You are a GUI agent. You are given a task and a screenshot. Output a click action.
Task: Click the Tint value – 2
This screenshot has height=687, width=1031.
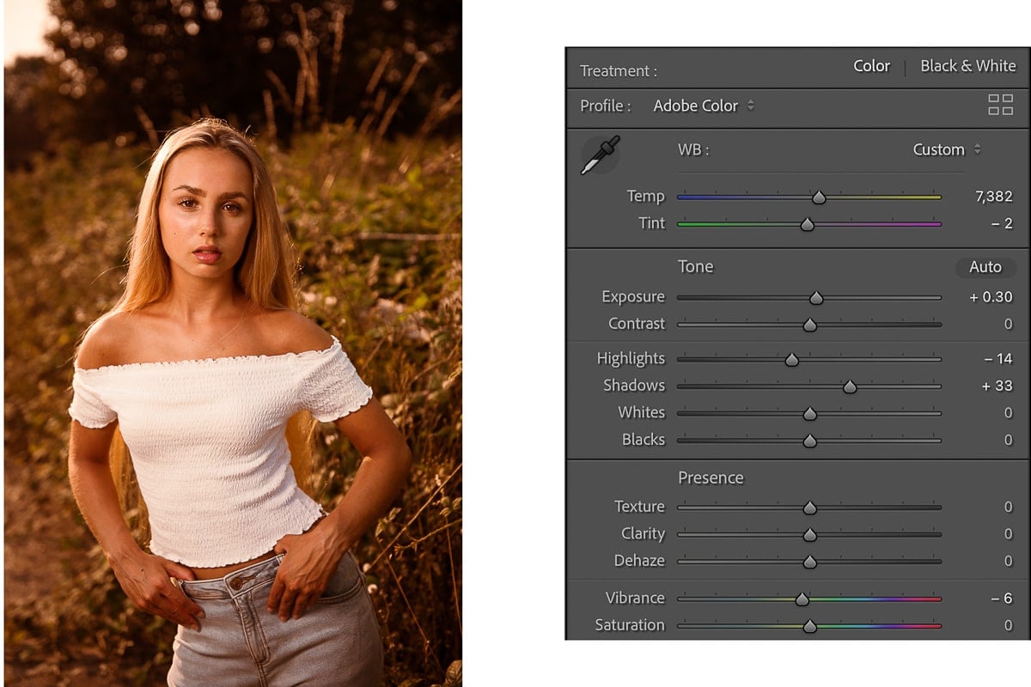[x=1002, y=223]
